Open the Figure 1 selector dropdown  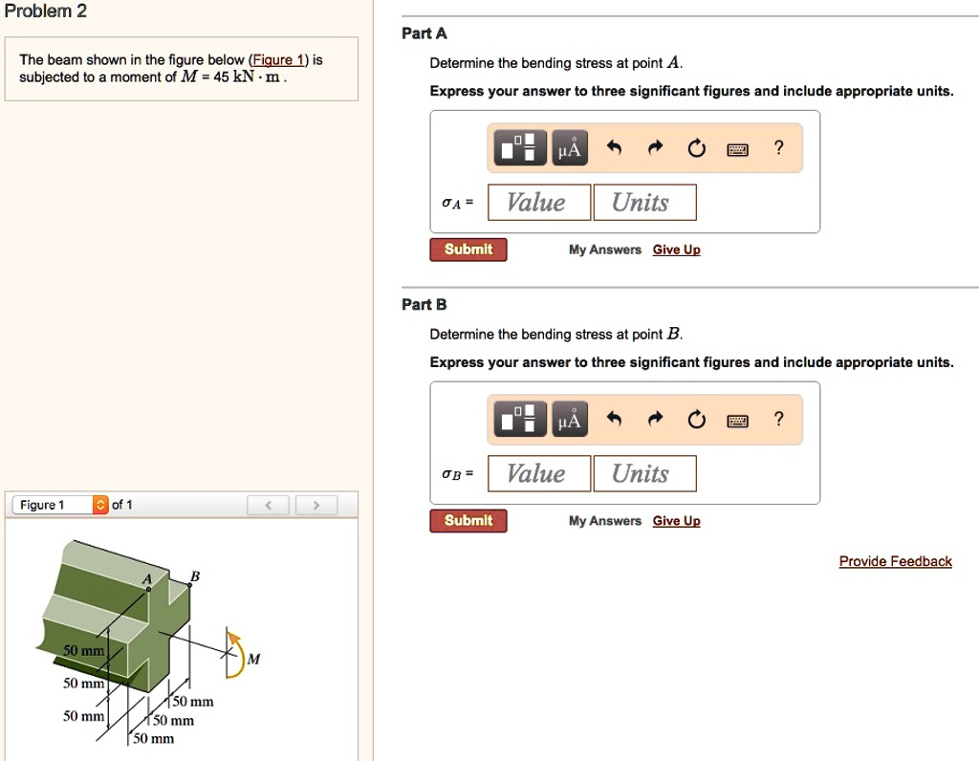pos(60,505)
